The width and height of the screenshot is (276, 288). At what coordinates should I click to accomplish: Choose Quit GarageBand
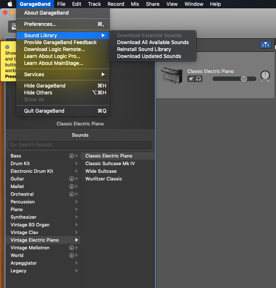[x=63, y=111]
